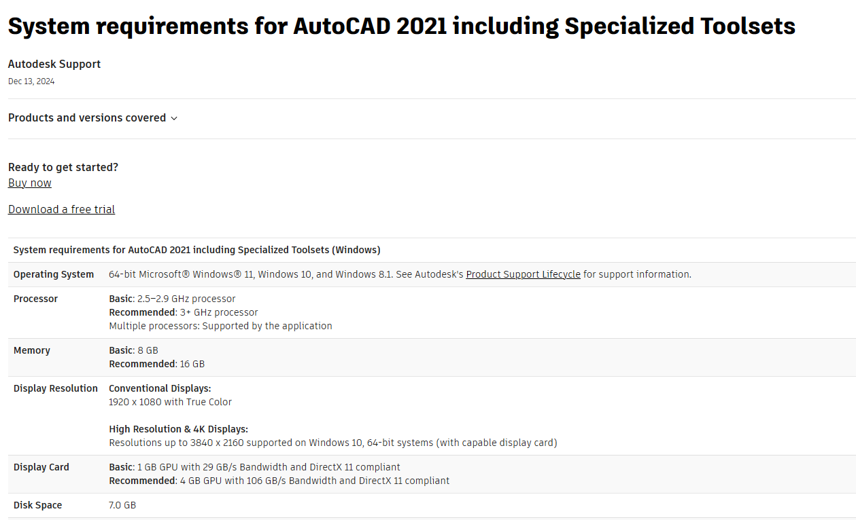Click the Recommended 16 GB memory text

point(156,364)
